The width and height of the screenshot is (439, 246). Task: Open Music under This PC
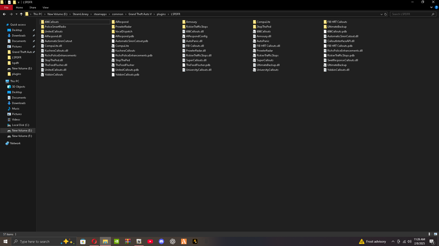click(16, 108)
